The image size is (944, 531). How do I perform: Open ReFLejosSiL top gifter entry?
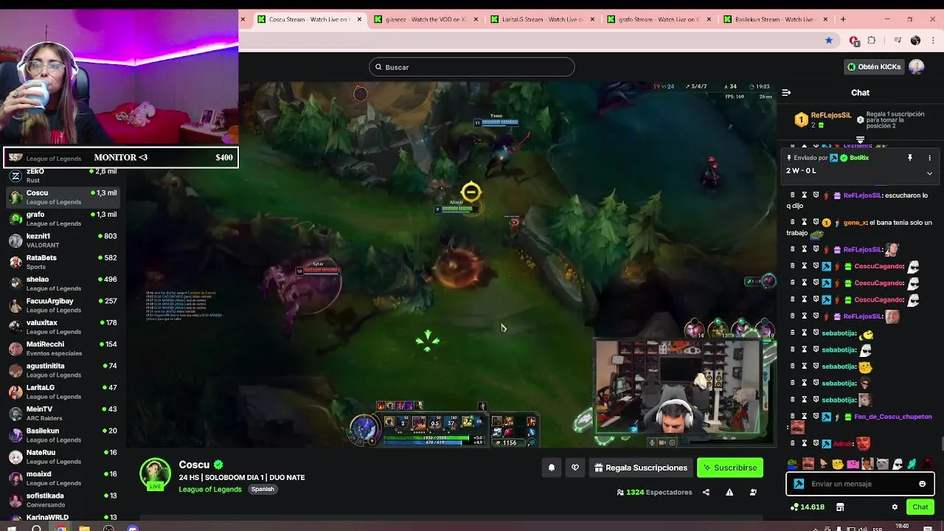pyautogui.click(x=823, y=119)
